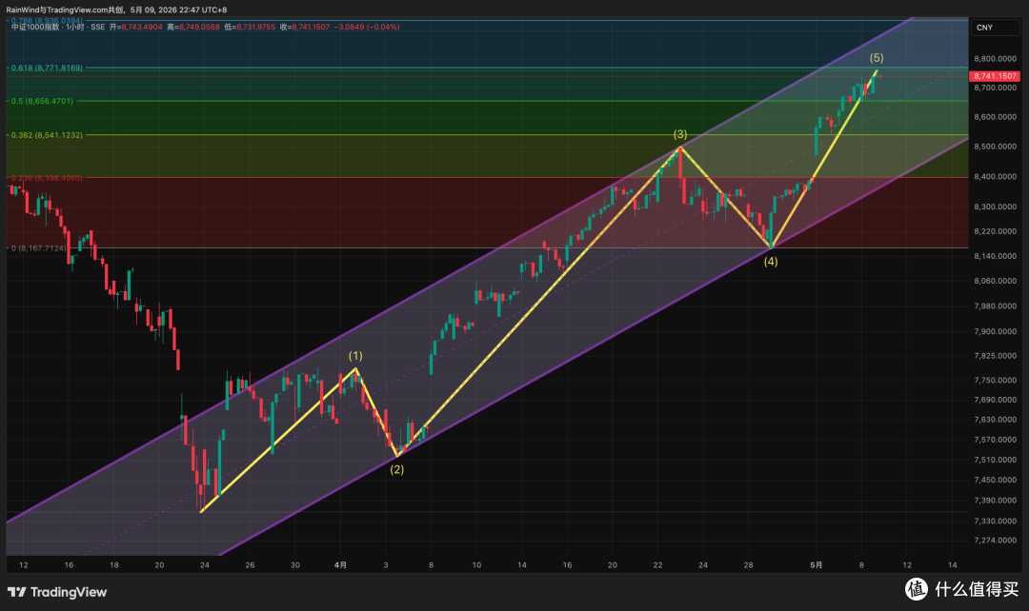
Task: Click the 30 date axis label
Action: point(295,565)
